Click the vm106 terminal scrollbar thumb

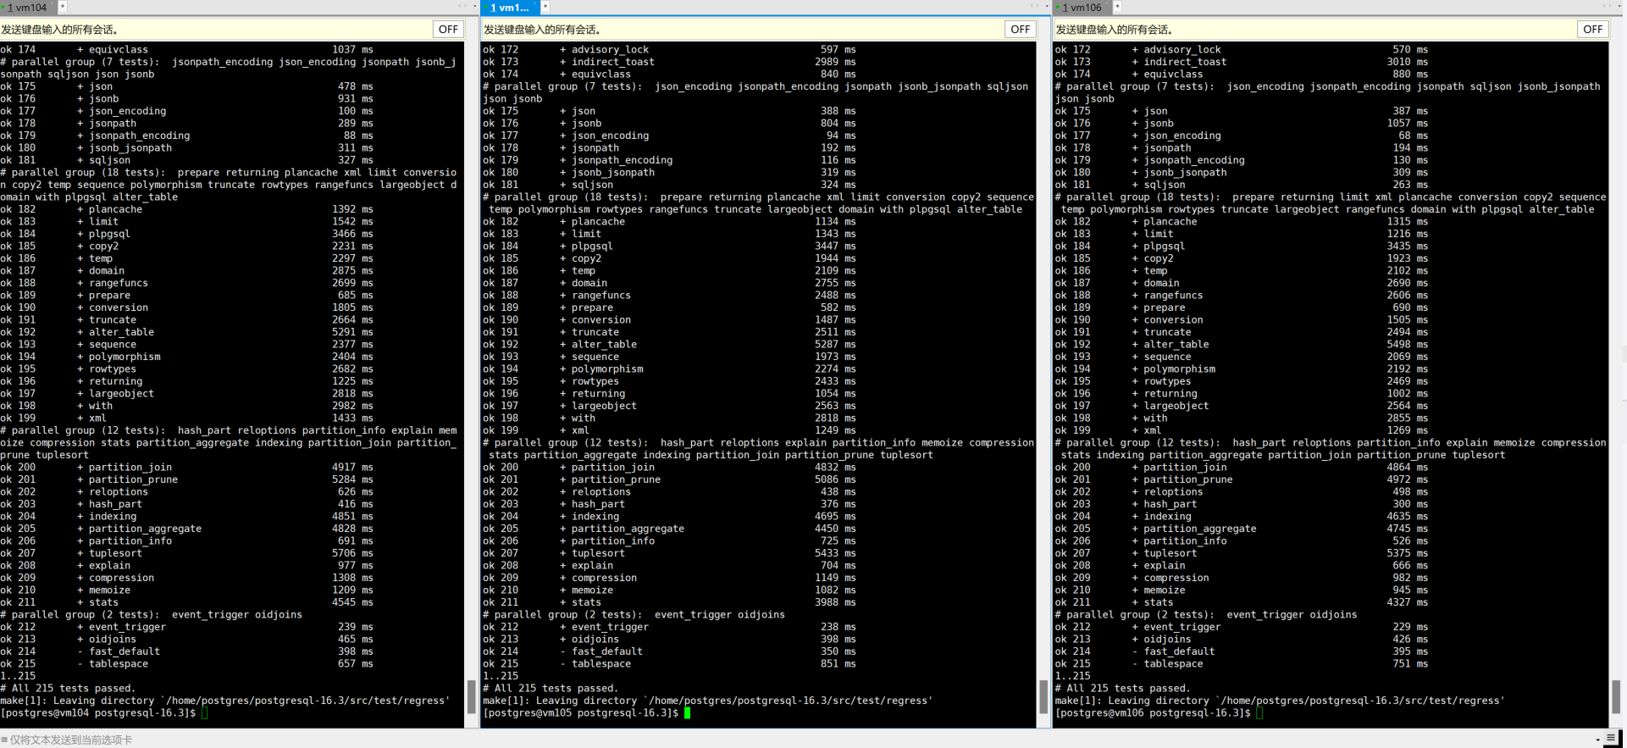[x=1617, y=696]
